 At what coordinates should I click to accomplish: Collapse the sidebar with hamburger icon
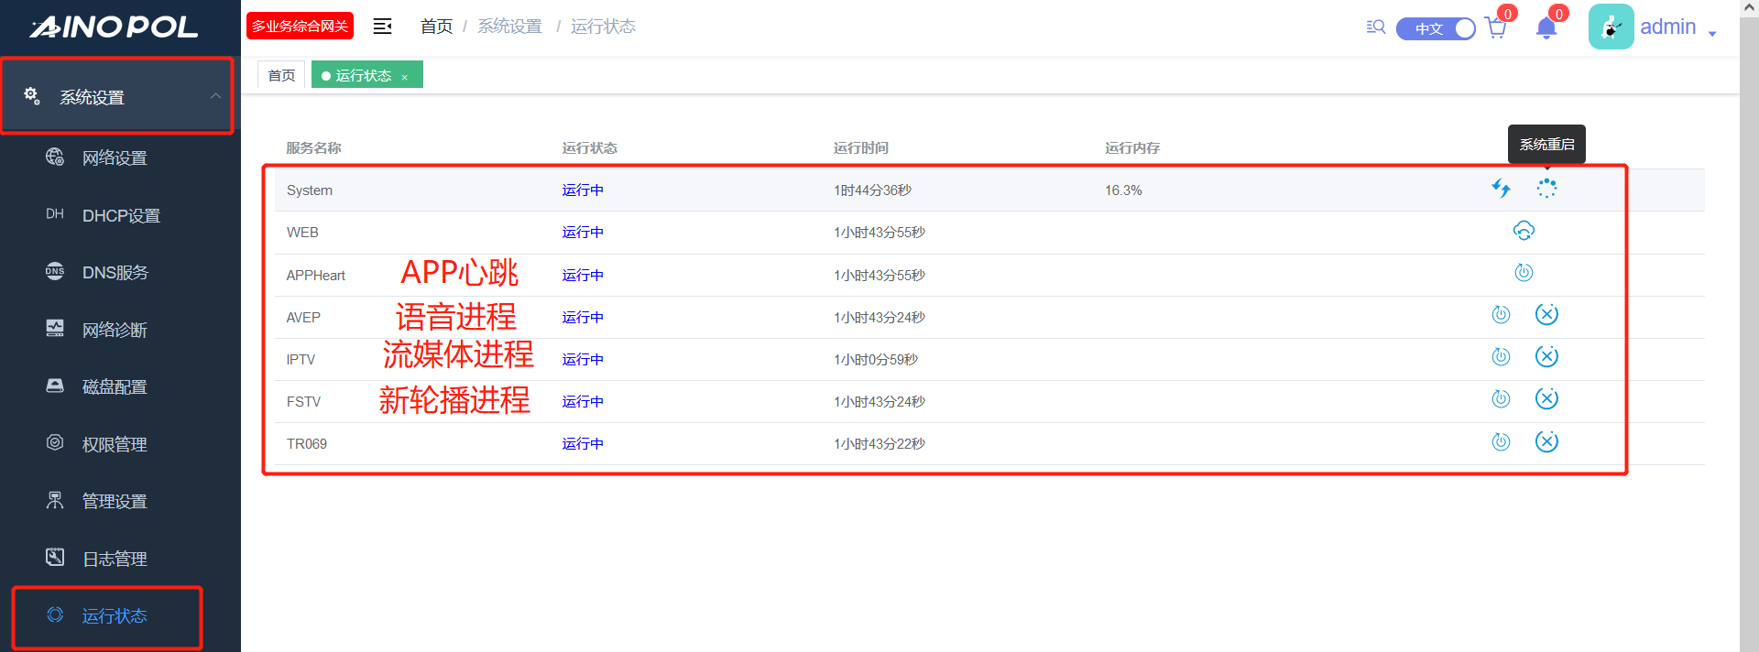click(x=383, y=27)
